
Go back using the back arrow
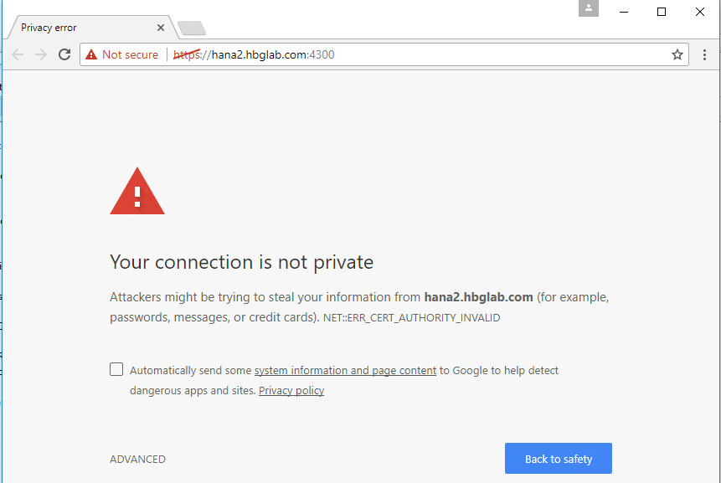click(x=18, y=54)
